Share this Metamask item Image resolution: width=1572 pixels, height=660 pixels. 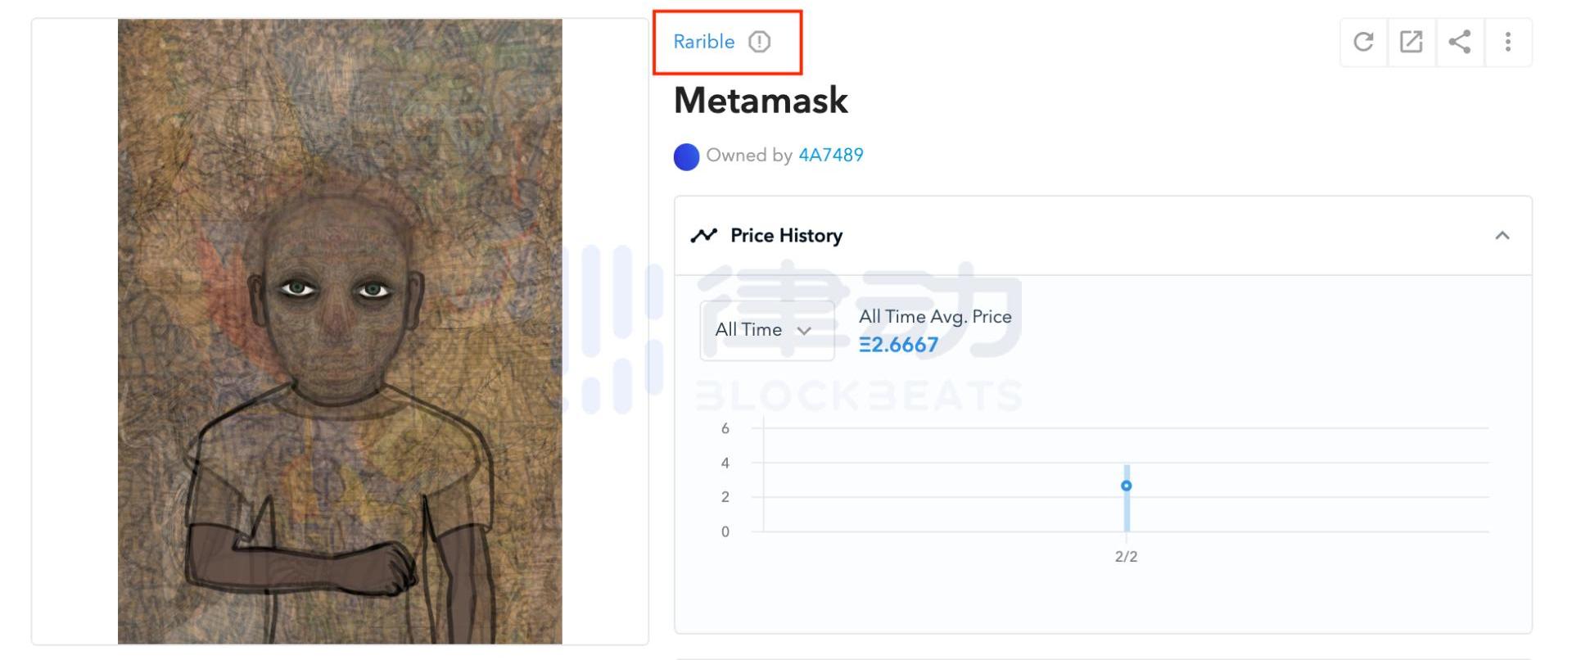coord(1459,42)
